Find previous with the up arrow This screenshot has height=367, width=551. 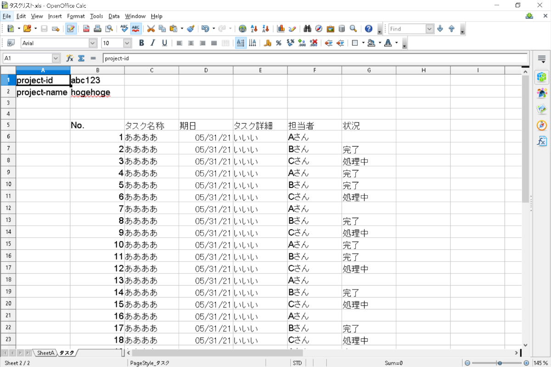(452, 28)
